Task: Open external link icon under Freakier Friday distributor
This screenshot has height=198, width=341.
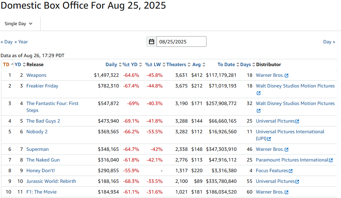Action: click(258, 93)
